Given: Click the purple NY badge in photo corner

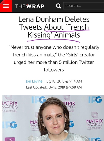Looking at the screenshot, I should (10, 139).
